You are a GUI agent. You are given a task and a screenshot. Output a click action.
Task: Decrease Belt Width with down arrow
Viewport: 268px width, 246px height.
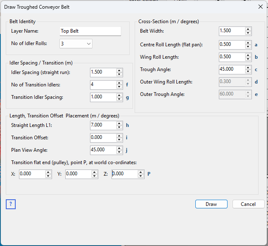[248, 33]
